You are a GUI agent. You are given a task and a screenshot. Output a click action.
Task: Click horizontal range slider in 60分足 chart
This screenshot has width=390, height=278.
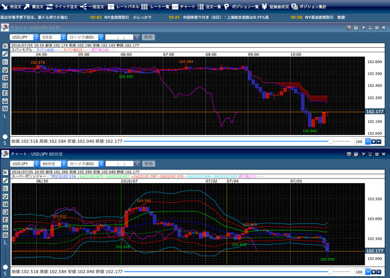click(x=237, y=272)
